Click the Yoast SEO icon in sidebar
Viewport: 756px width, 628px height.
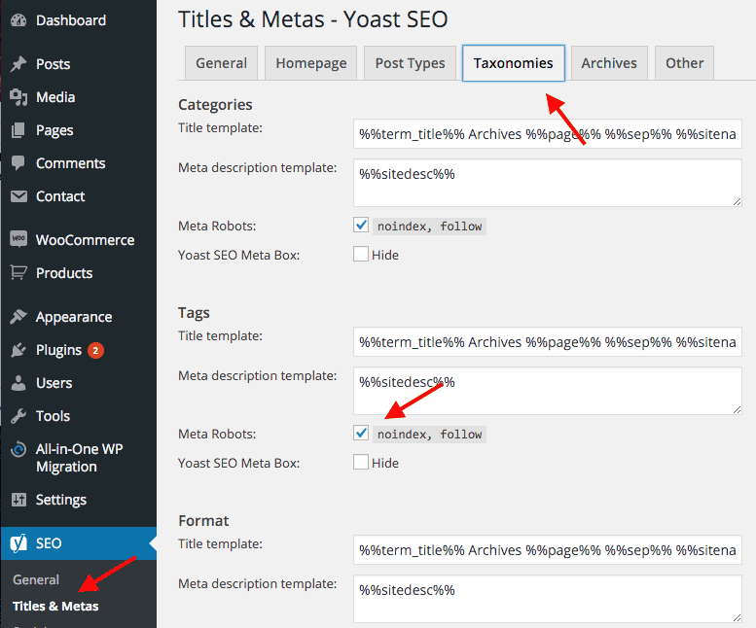[x=18, y=543]
